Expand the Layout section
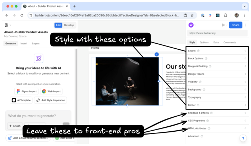This screenshot has width=251, height=146. point(217,51)
